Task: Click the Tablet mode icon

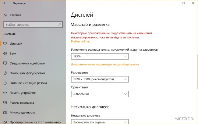Action: tap(5, 102)
